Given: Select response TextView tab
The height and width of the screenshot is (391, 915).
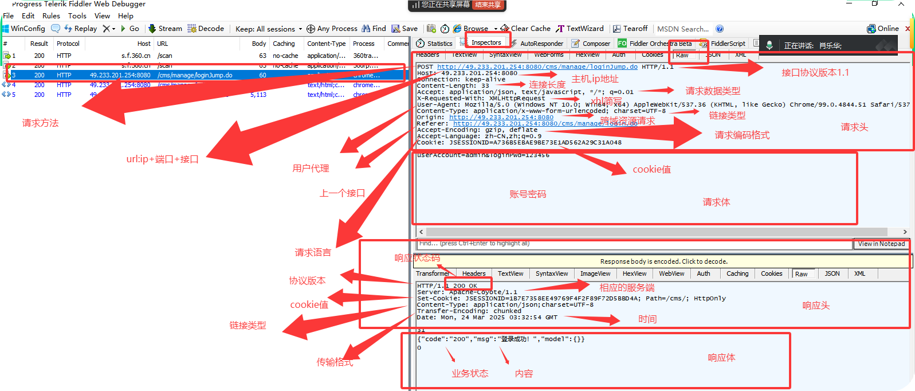Looking at the screenshot, I should point(510,274).
